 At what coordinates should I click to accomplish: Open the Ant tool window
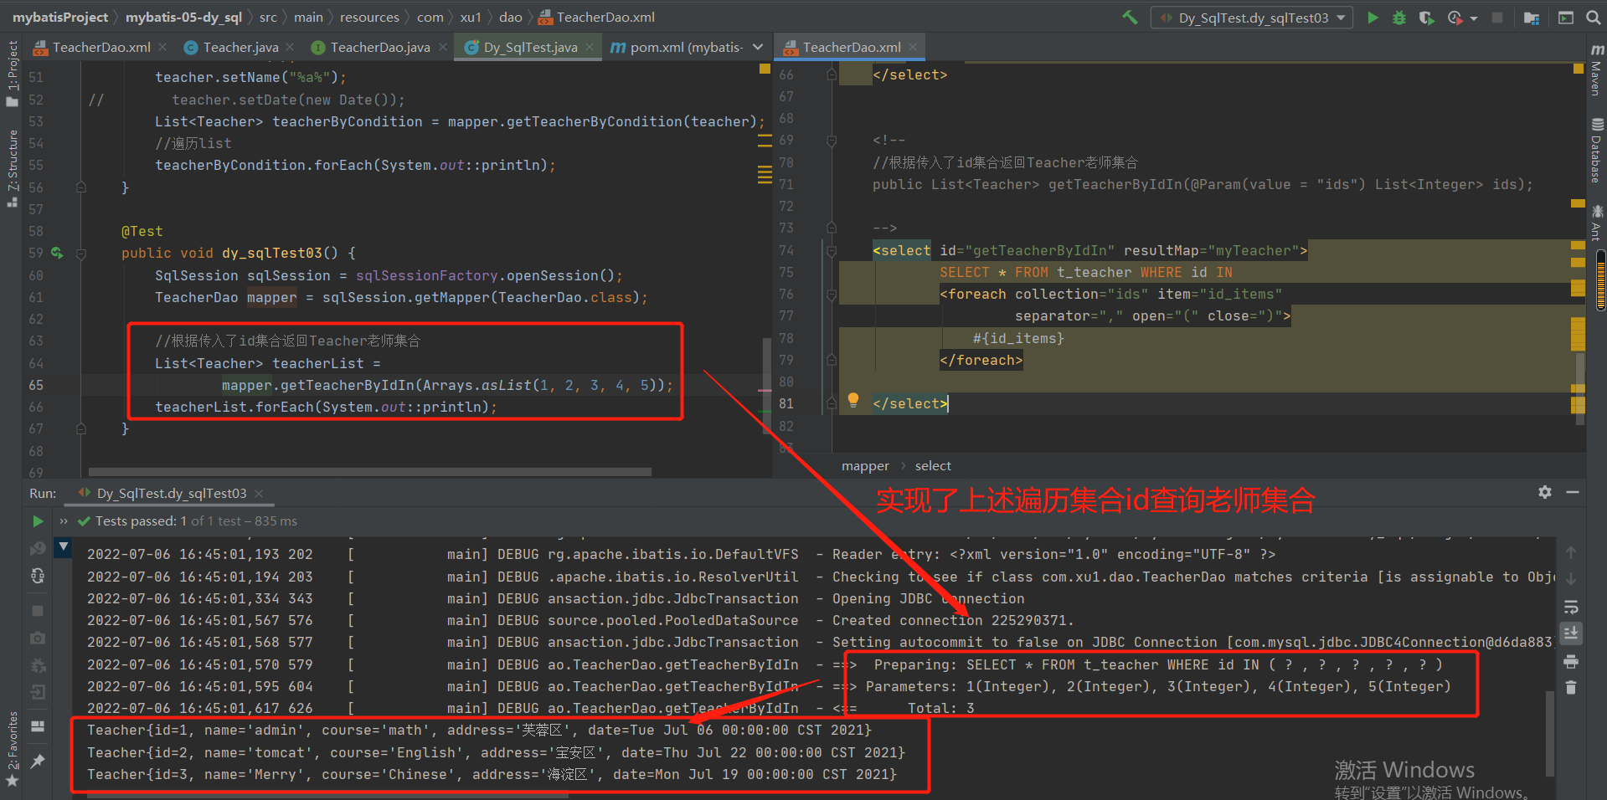1597,223
